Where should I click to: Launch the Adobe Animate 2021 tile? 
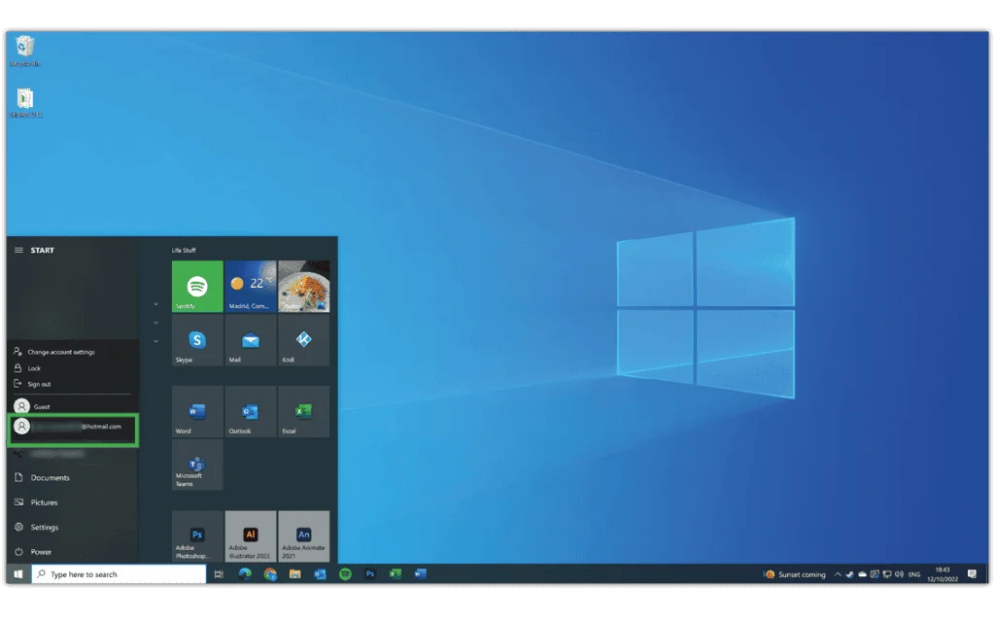click(303, 536)
